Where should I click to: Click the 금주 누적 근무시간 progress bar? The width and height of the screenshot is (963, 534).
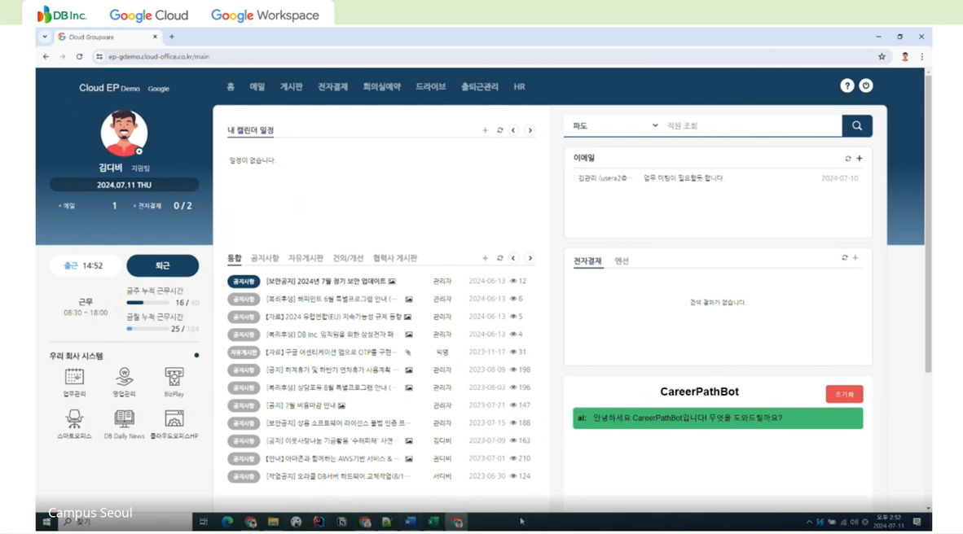[147, 303]
